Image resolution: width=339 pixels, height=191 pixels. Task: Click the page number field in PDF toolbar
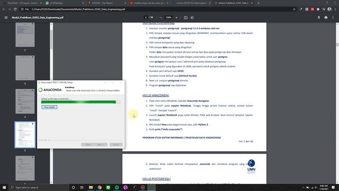tap(146, 18)
